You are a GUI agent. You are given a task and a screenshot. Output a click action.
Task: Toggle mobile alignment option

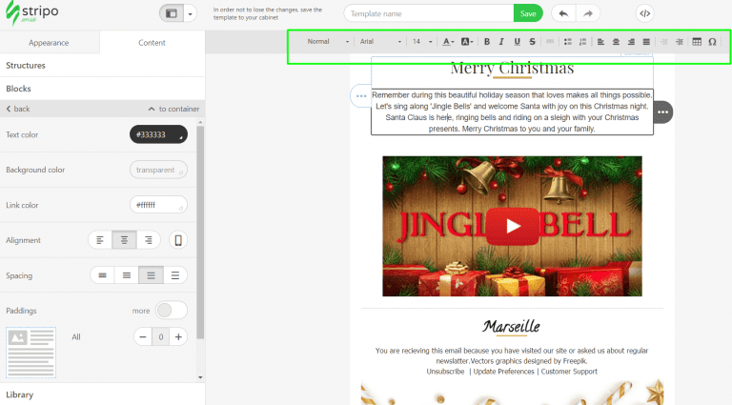click(x=177, y=240)
